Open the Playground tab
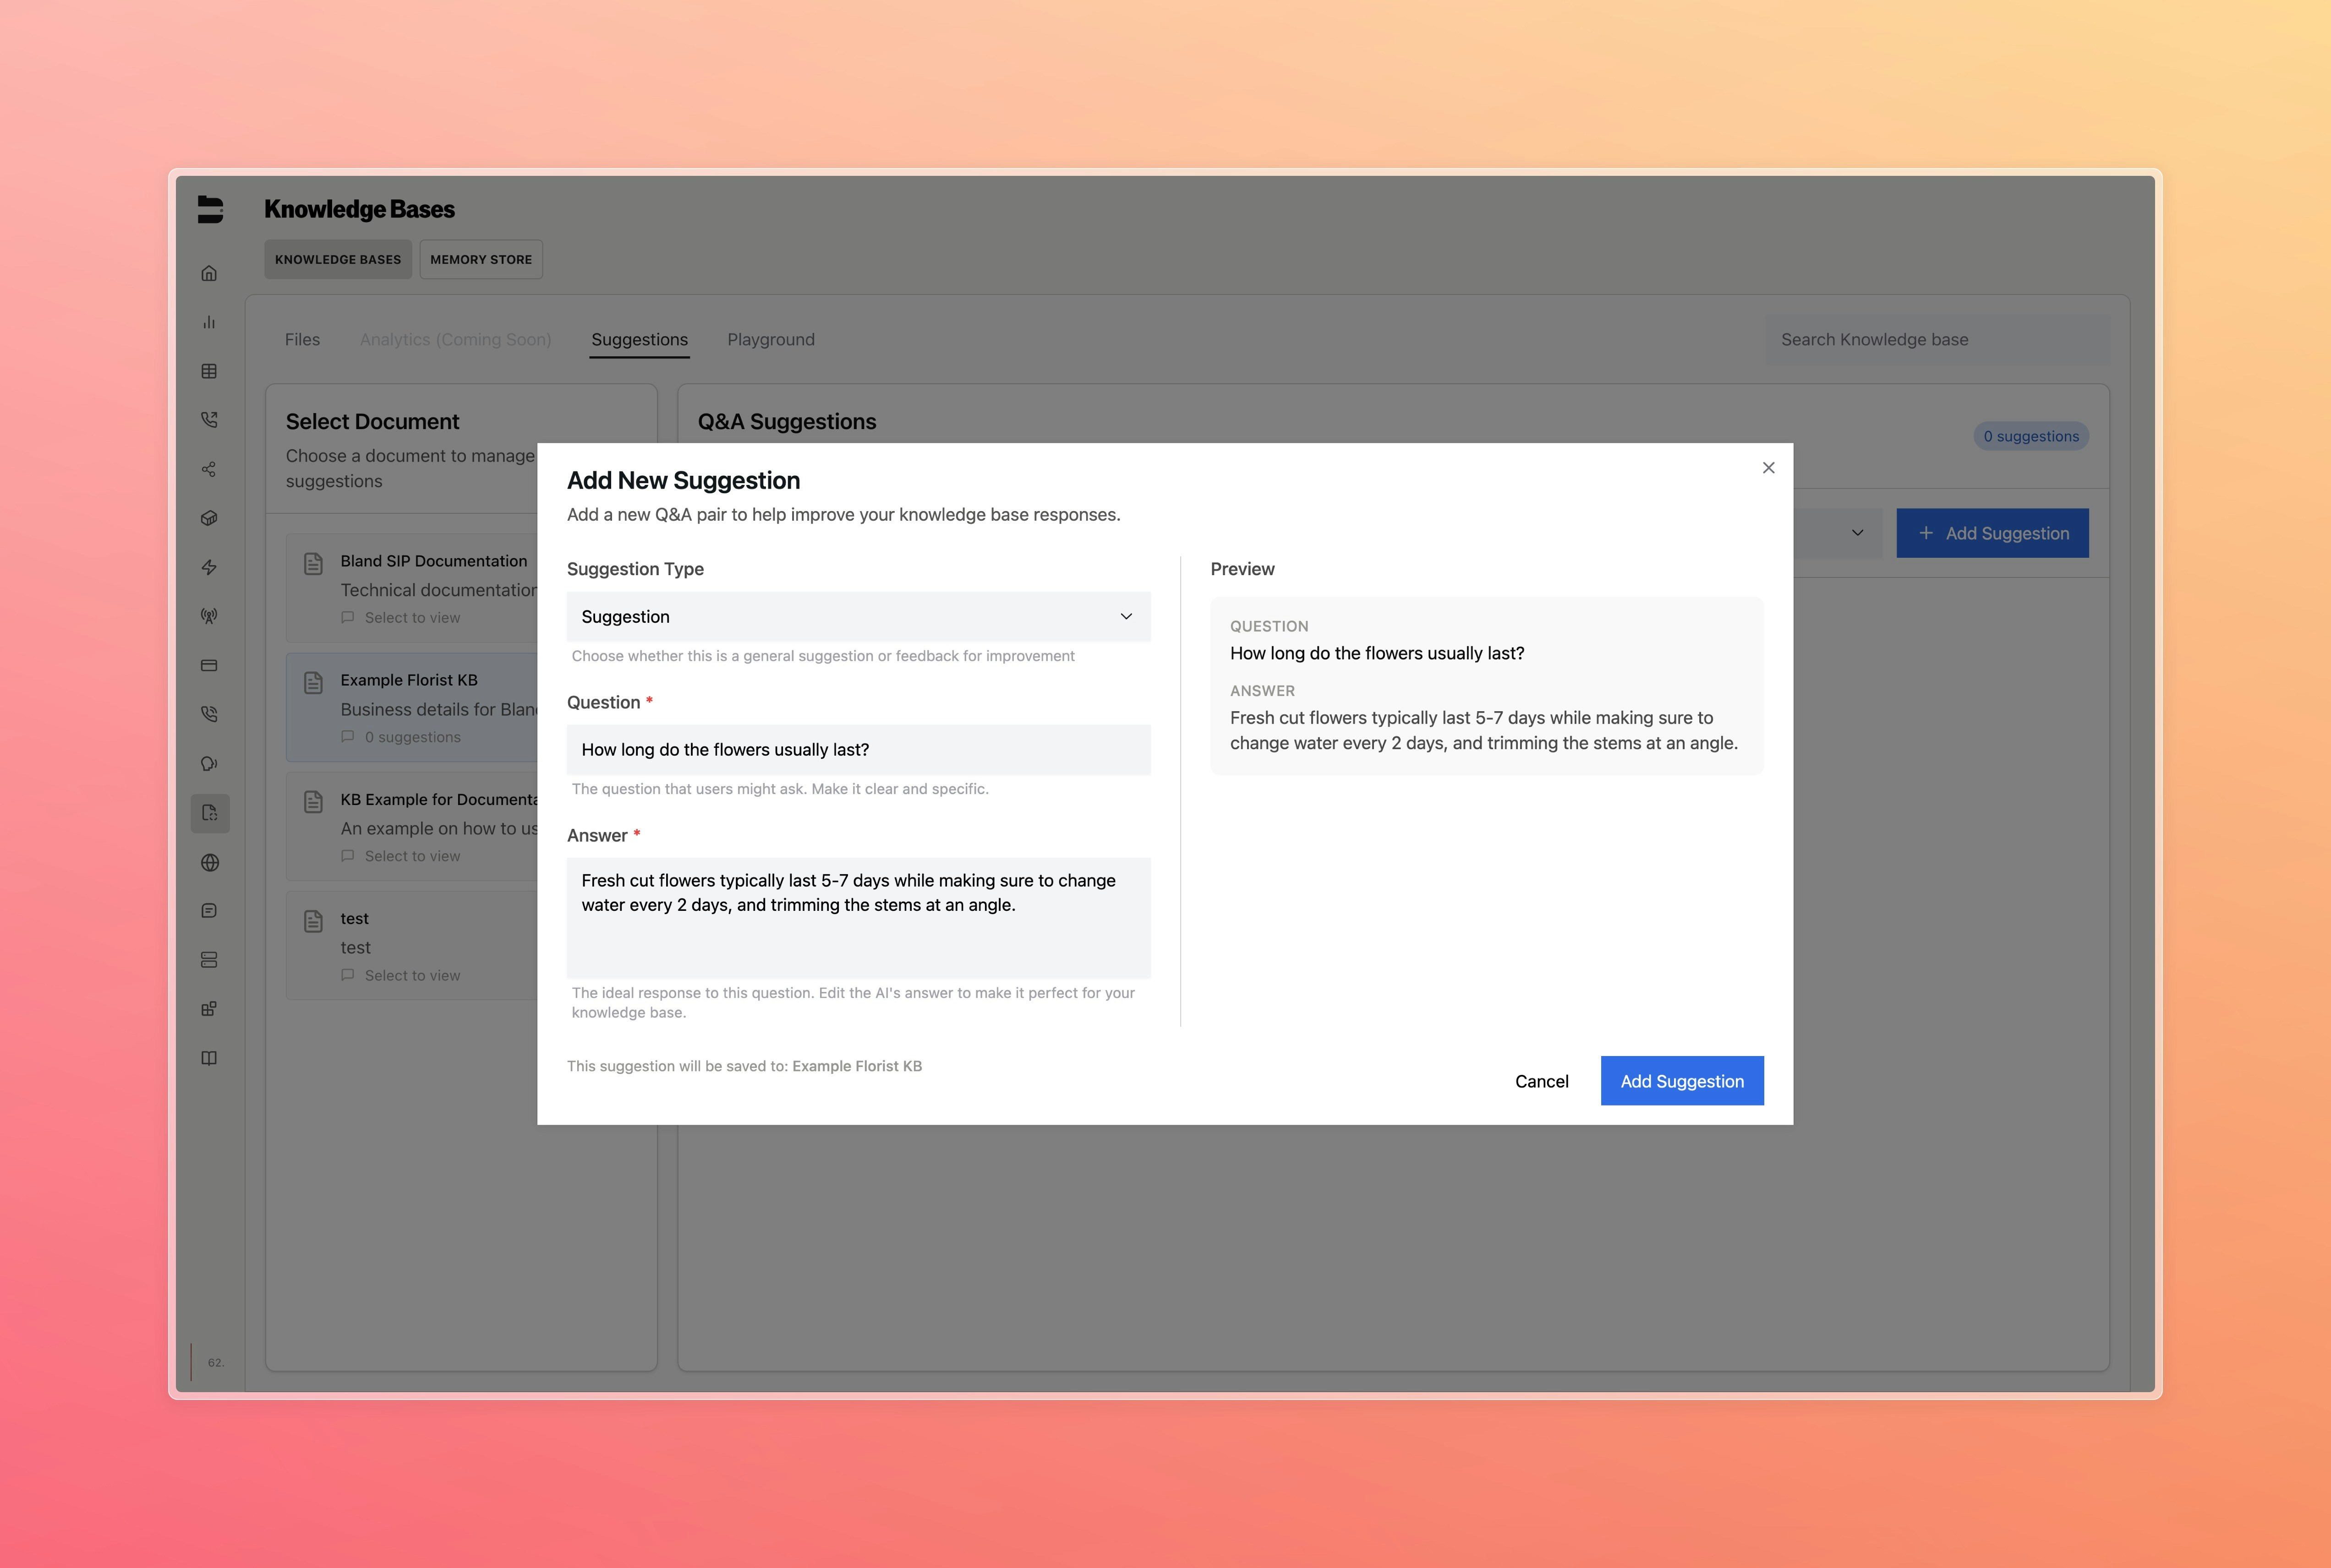This screenshot has width=2331, height=1568. click(770, 339)
